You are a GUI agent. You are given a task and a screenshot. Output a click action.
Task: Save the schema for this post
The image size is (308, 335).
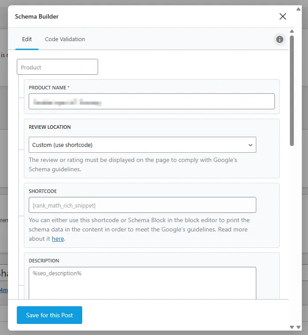pyautogui.click(x=49, y=315)
